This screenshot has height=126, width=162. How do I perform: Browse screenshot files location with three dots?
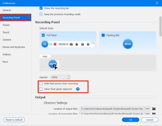(x=147, y=113)
